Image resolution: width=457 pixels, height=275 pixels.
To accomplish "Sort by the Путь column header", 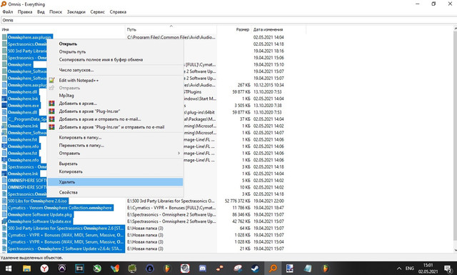I will 171,29.
